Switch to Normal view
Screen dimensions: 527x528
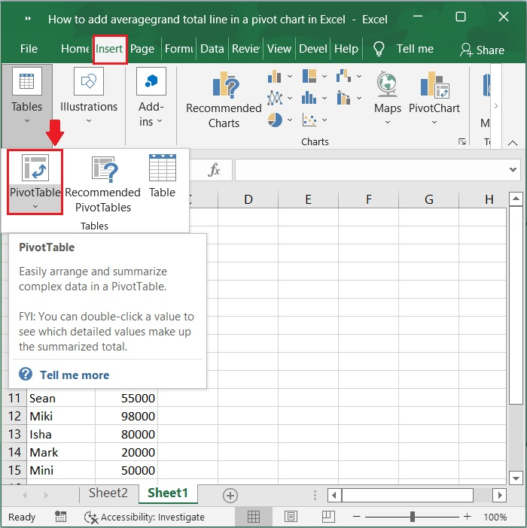click(254, 517)
